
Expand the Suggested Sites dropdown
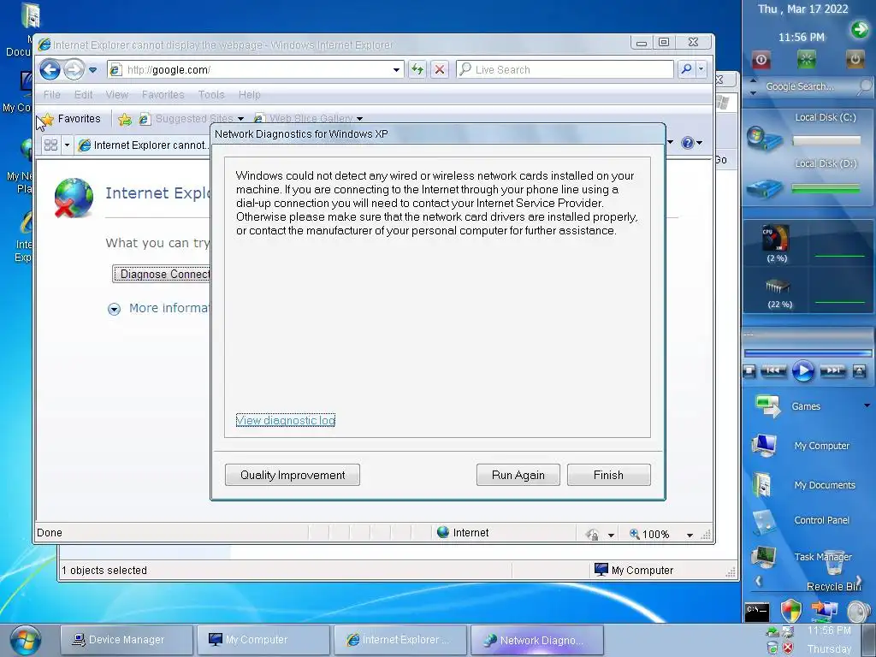[x=240, y=119]
